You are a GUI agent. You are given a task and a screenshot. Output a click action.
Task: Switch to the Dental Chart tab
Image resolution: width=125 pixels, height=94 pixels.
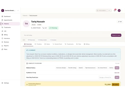[x=57, y=44]
